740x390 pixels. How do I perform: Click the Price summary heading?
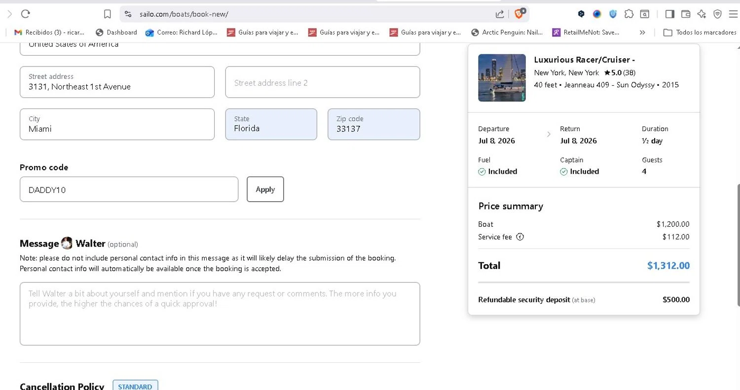click(511, 206)
